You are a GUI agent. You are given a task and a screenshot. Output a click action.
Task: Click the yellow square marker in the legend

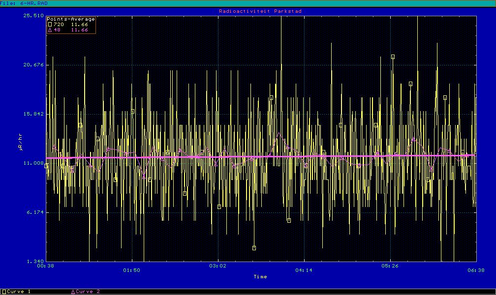pyautogui.click(x=50, y=24)
